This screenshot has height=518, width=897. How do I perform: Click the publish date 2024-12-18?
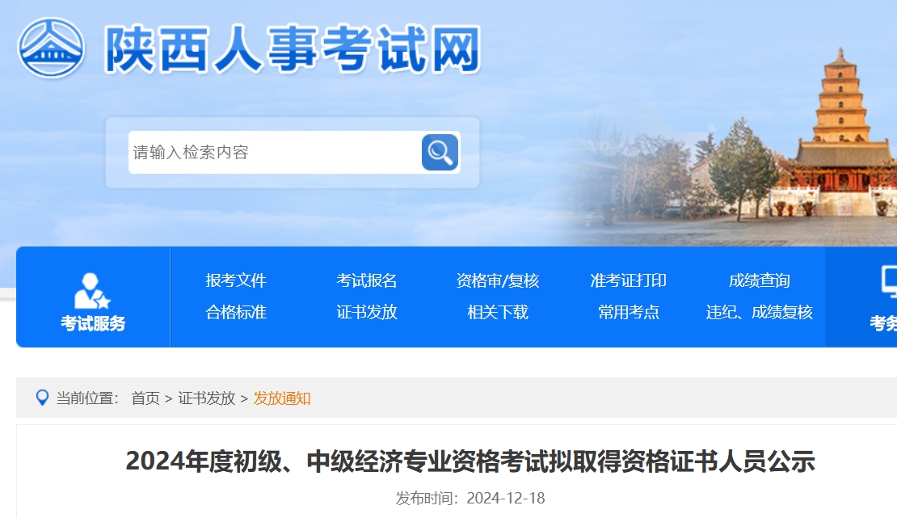point(506,499)
